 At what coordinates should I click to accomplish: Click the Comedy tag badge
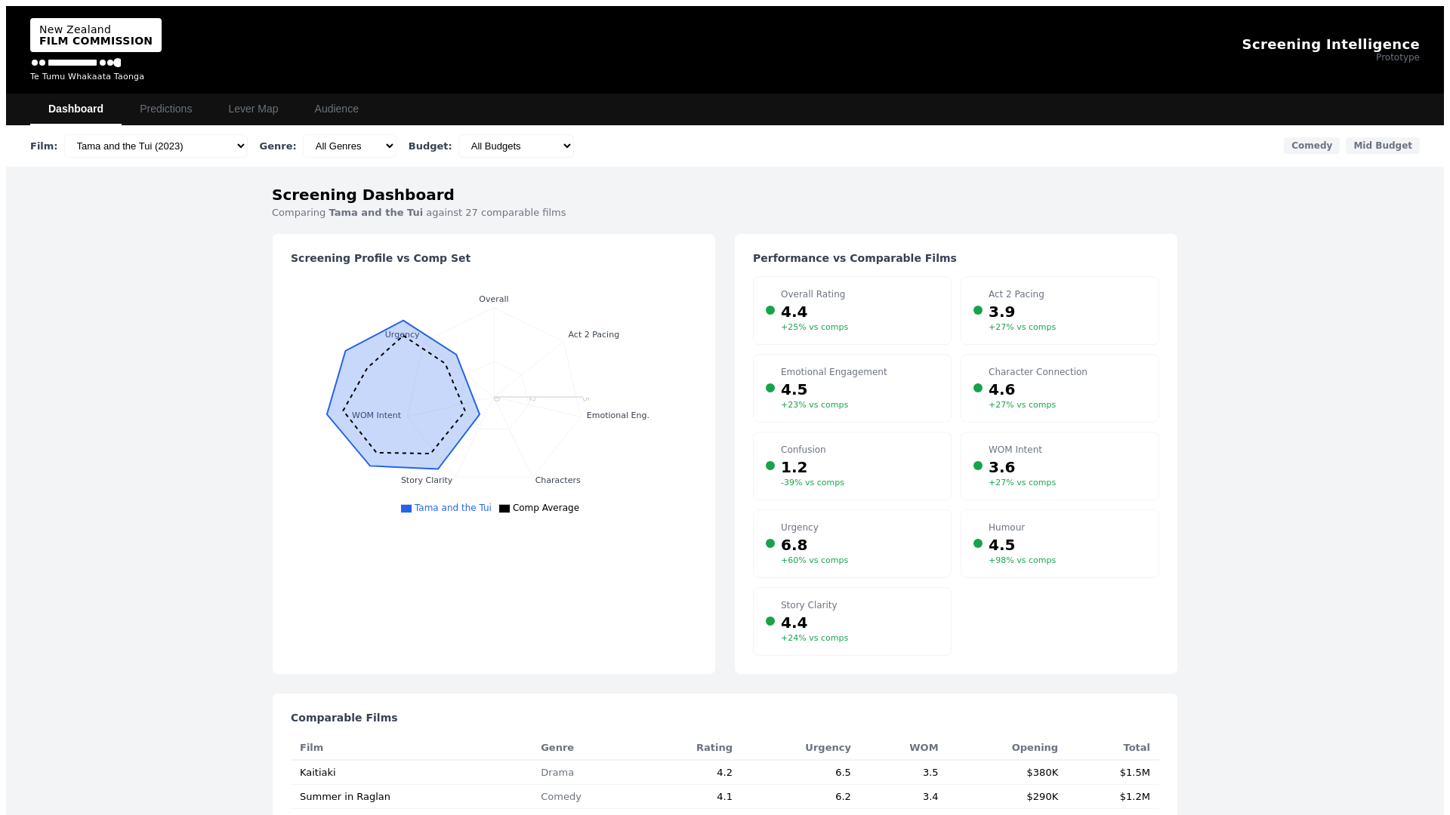[1311, 146]
